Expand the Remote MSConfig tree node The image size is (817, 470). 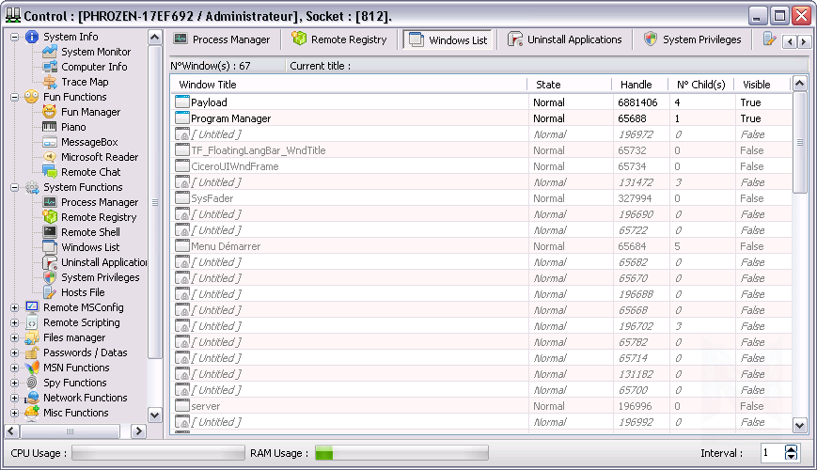coord(14,307)
